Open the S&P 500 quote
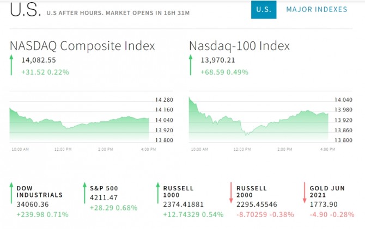The height and width of the screenshot is (229, 365). [104, 188]
